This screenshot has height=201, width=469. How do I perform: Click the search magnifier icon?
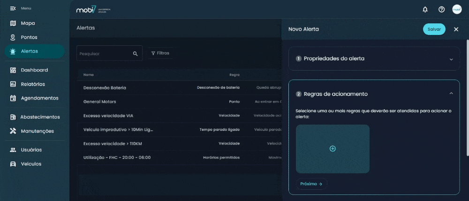click(135, 54)
